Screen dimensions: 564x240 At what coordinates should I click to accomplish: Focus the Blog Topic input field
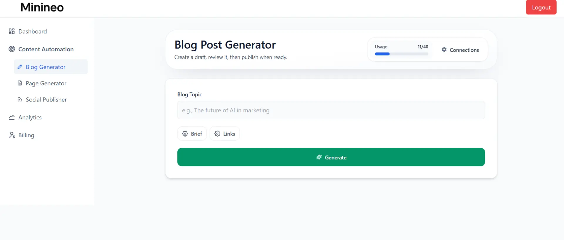(331, 110)
